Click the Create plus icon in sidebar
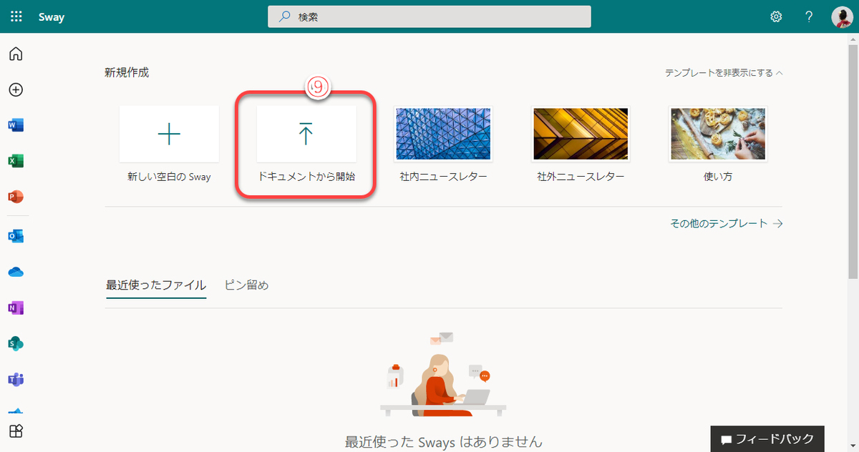859x452 pixels. point(16,90)
